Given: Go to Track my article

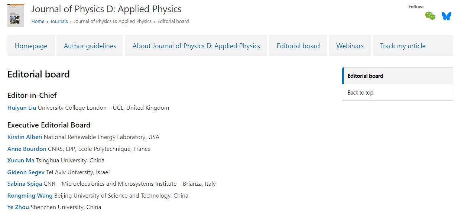Looking at the screenshot, I should tap(403, 46).
